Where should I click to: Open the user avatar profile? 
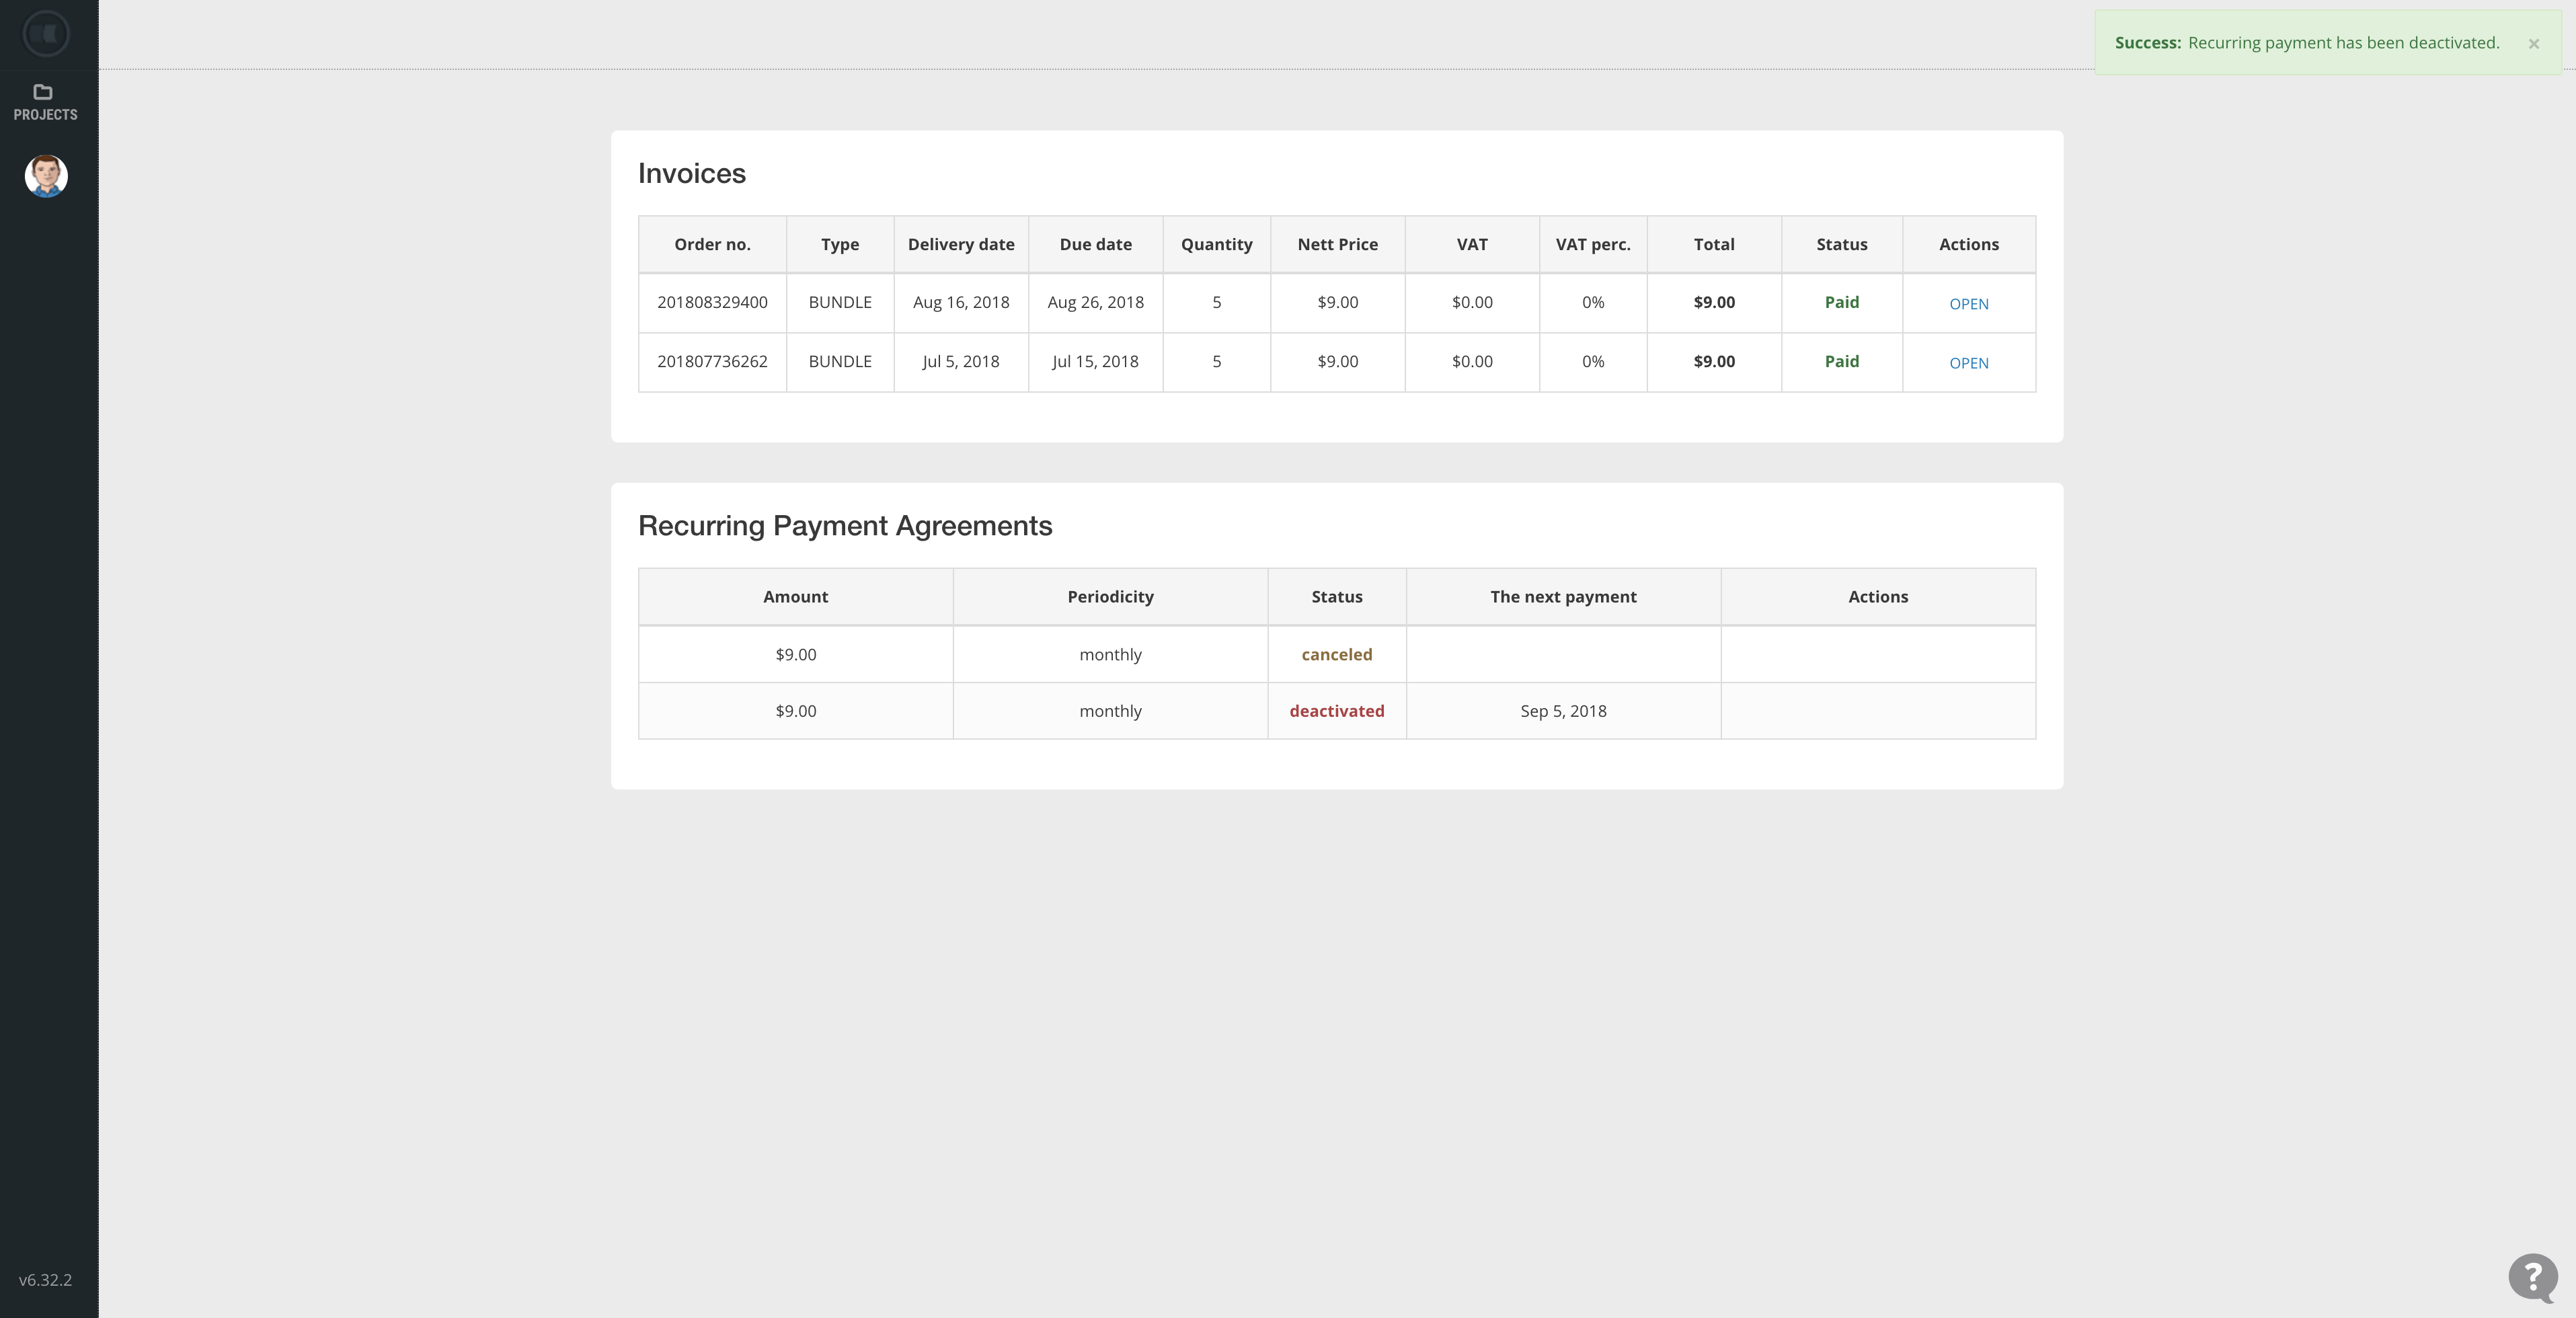click(x=46, y=176)
